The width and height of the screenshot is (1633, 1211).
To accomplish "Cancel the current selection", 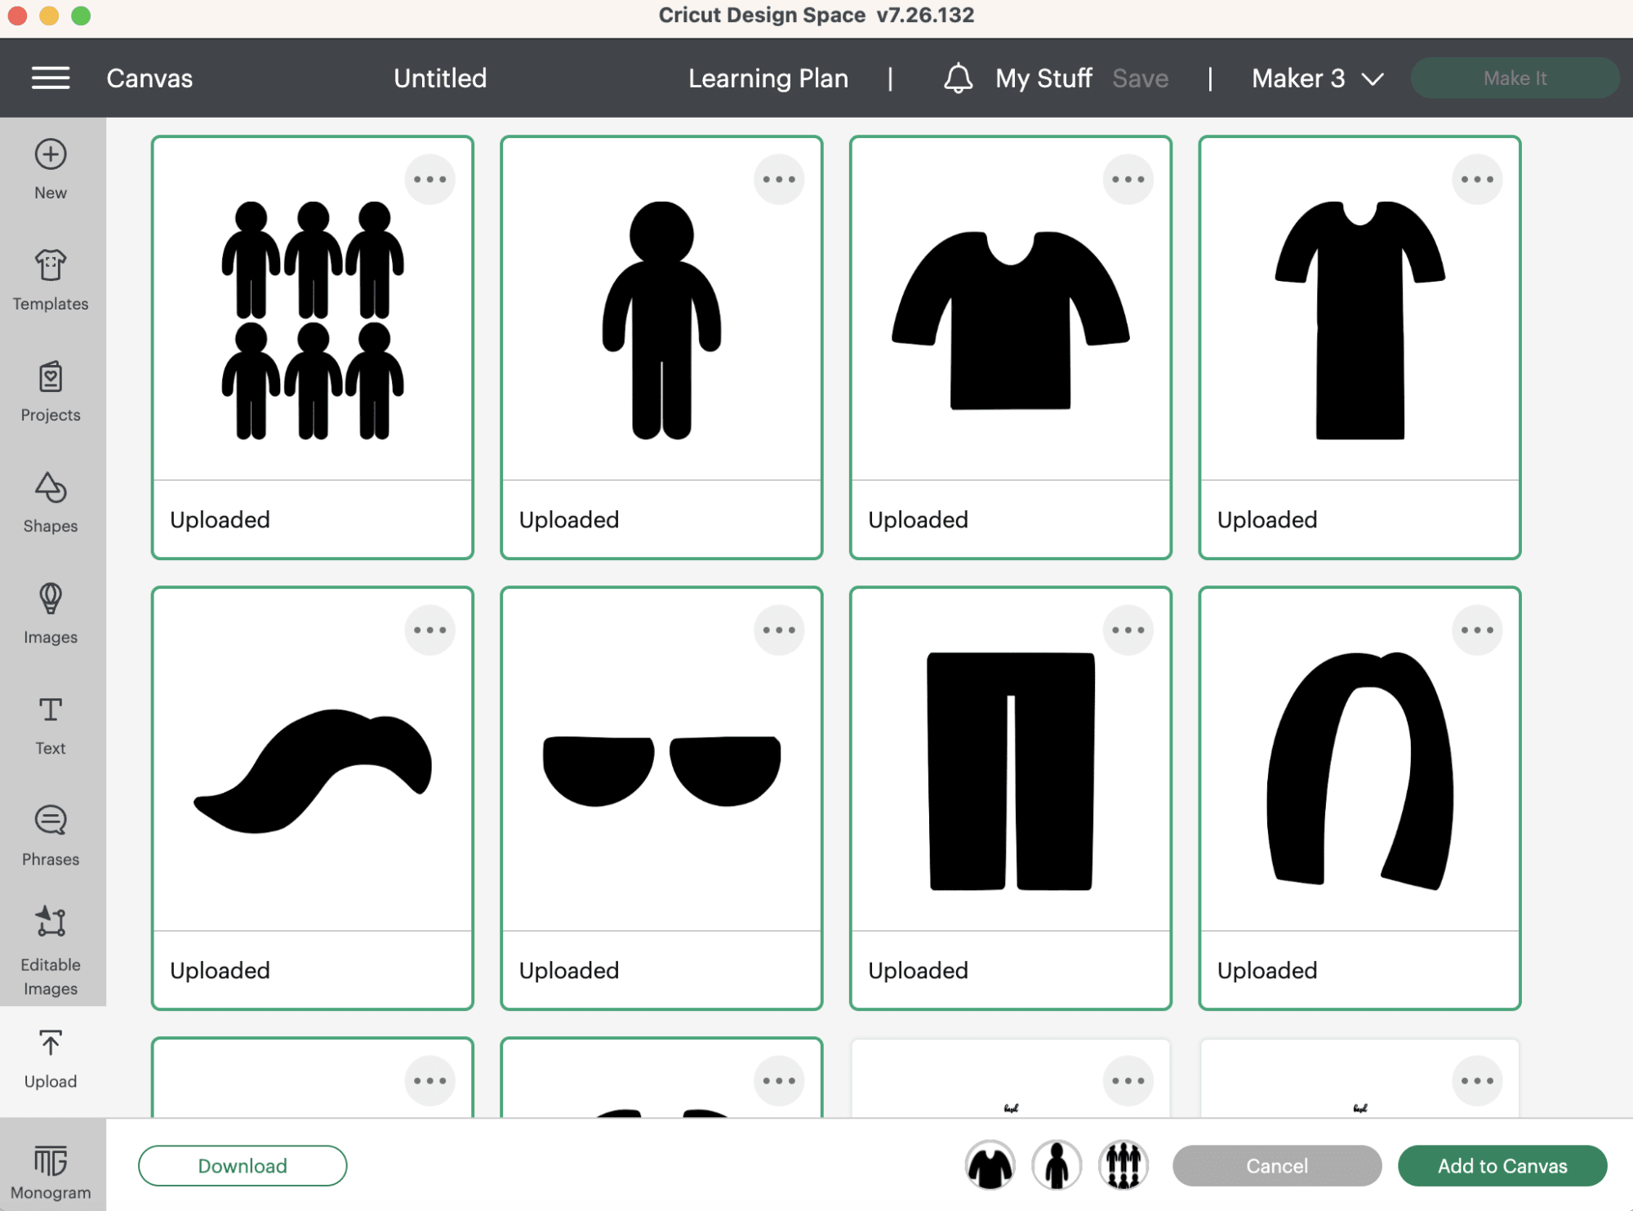I will coord(1275,1165).
